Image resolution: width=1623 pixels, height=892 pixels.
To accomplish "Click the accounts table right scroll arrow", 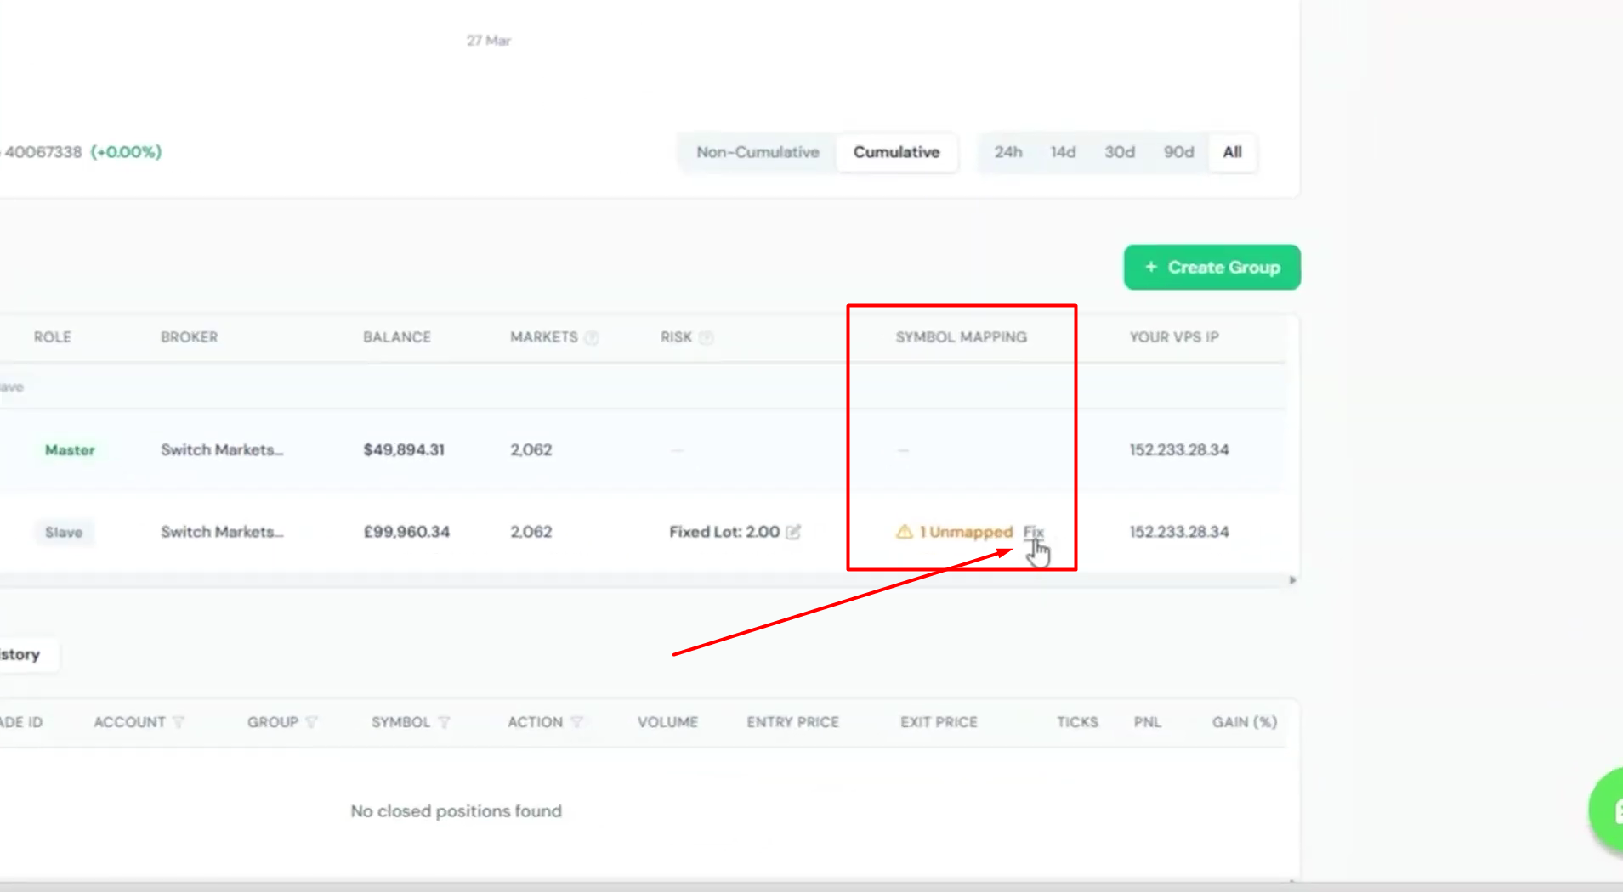I will (1292, 580).
